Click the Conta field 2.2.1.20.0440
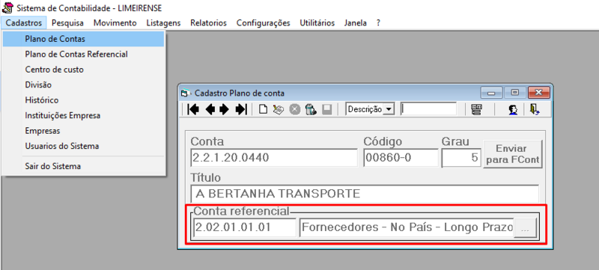The width and height of the screenshot is (599, 270). click(273, 158)
